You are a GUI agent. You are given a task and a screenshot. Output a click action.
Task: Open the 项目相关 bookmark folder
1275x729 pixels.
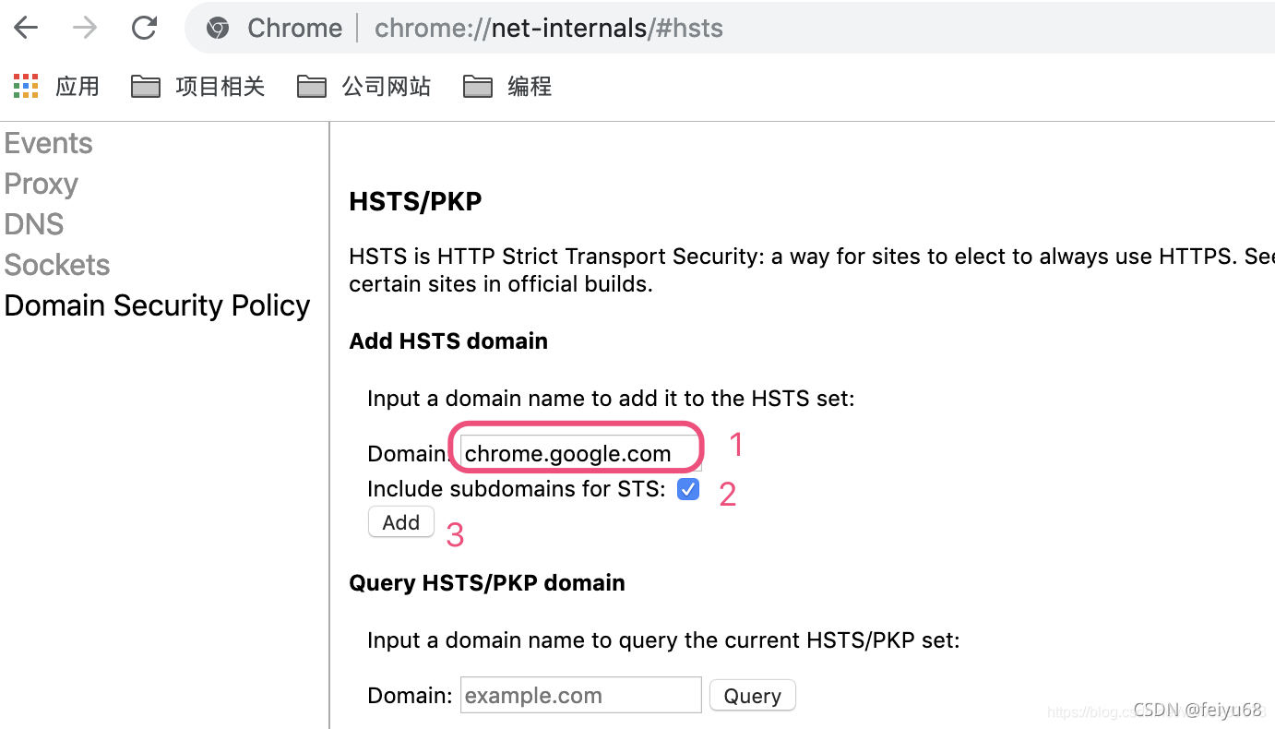coord(197,87)
